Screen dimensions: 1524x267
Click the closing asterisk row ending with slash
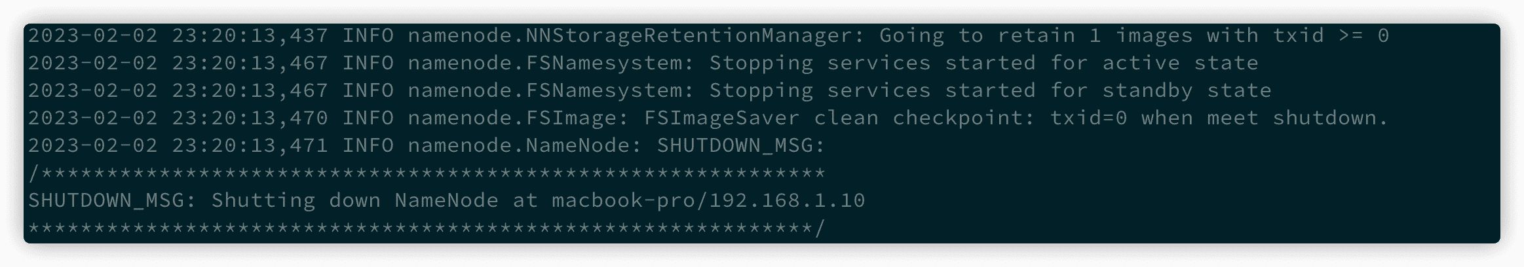427,228
